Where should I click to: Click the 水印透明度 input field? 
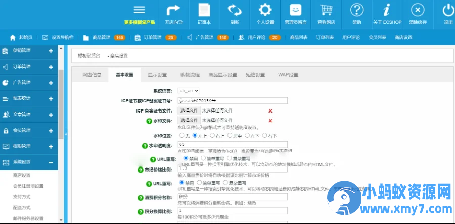click(x=233, y=144)
